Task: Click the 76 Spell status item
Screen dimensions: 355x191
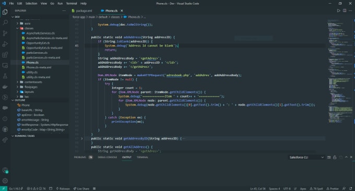Action: [x=316, y=188]
